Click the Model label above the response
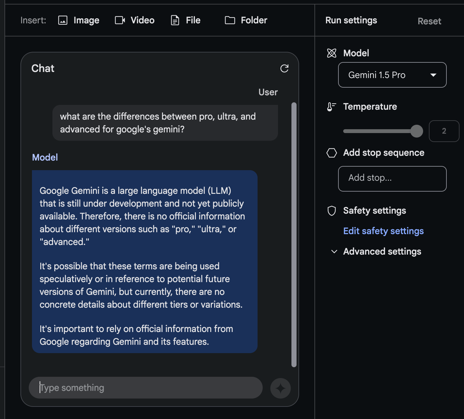The height and width of the screenshot is (419, 464). click(45, 157)
